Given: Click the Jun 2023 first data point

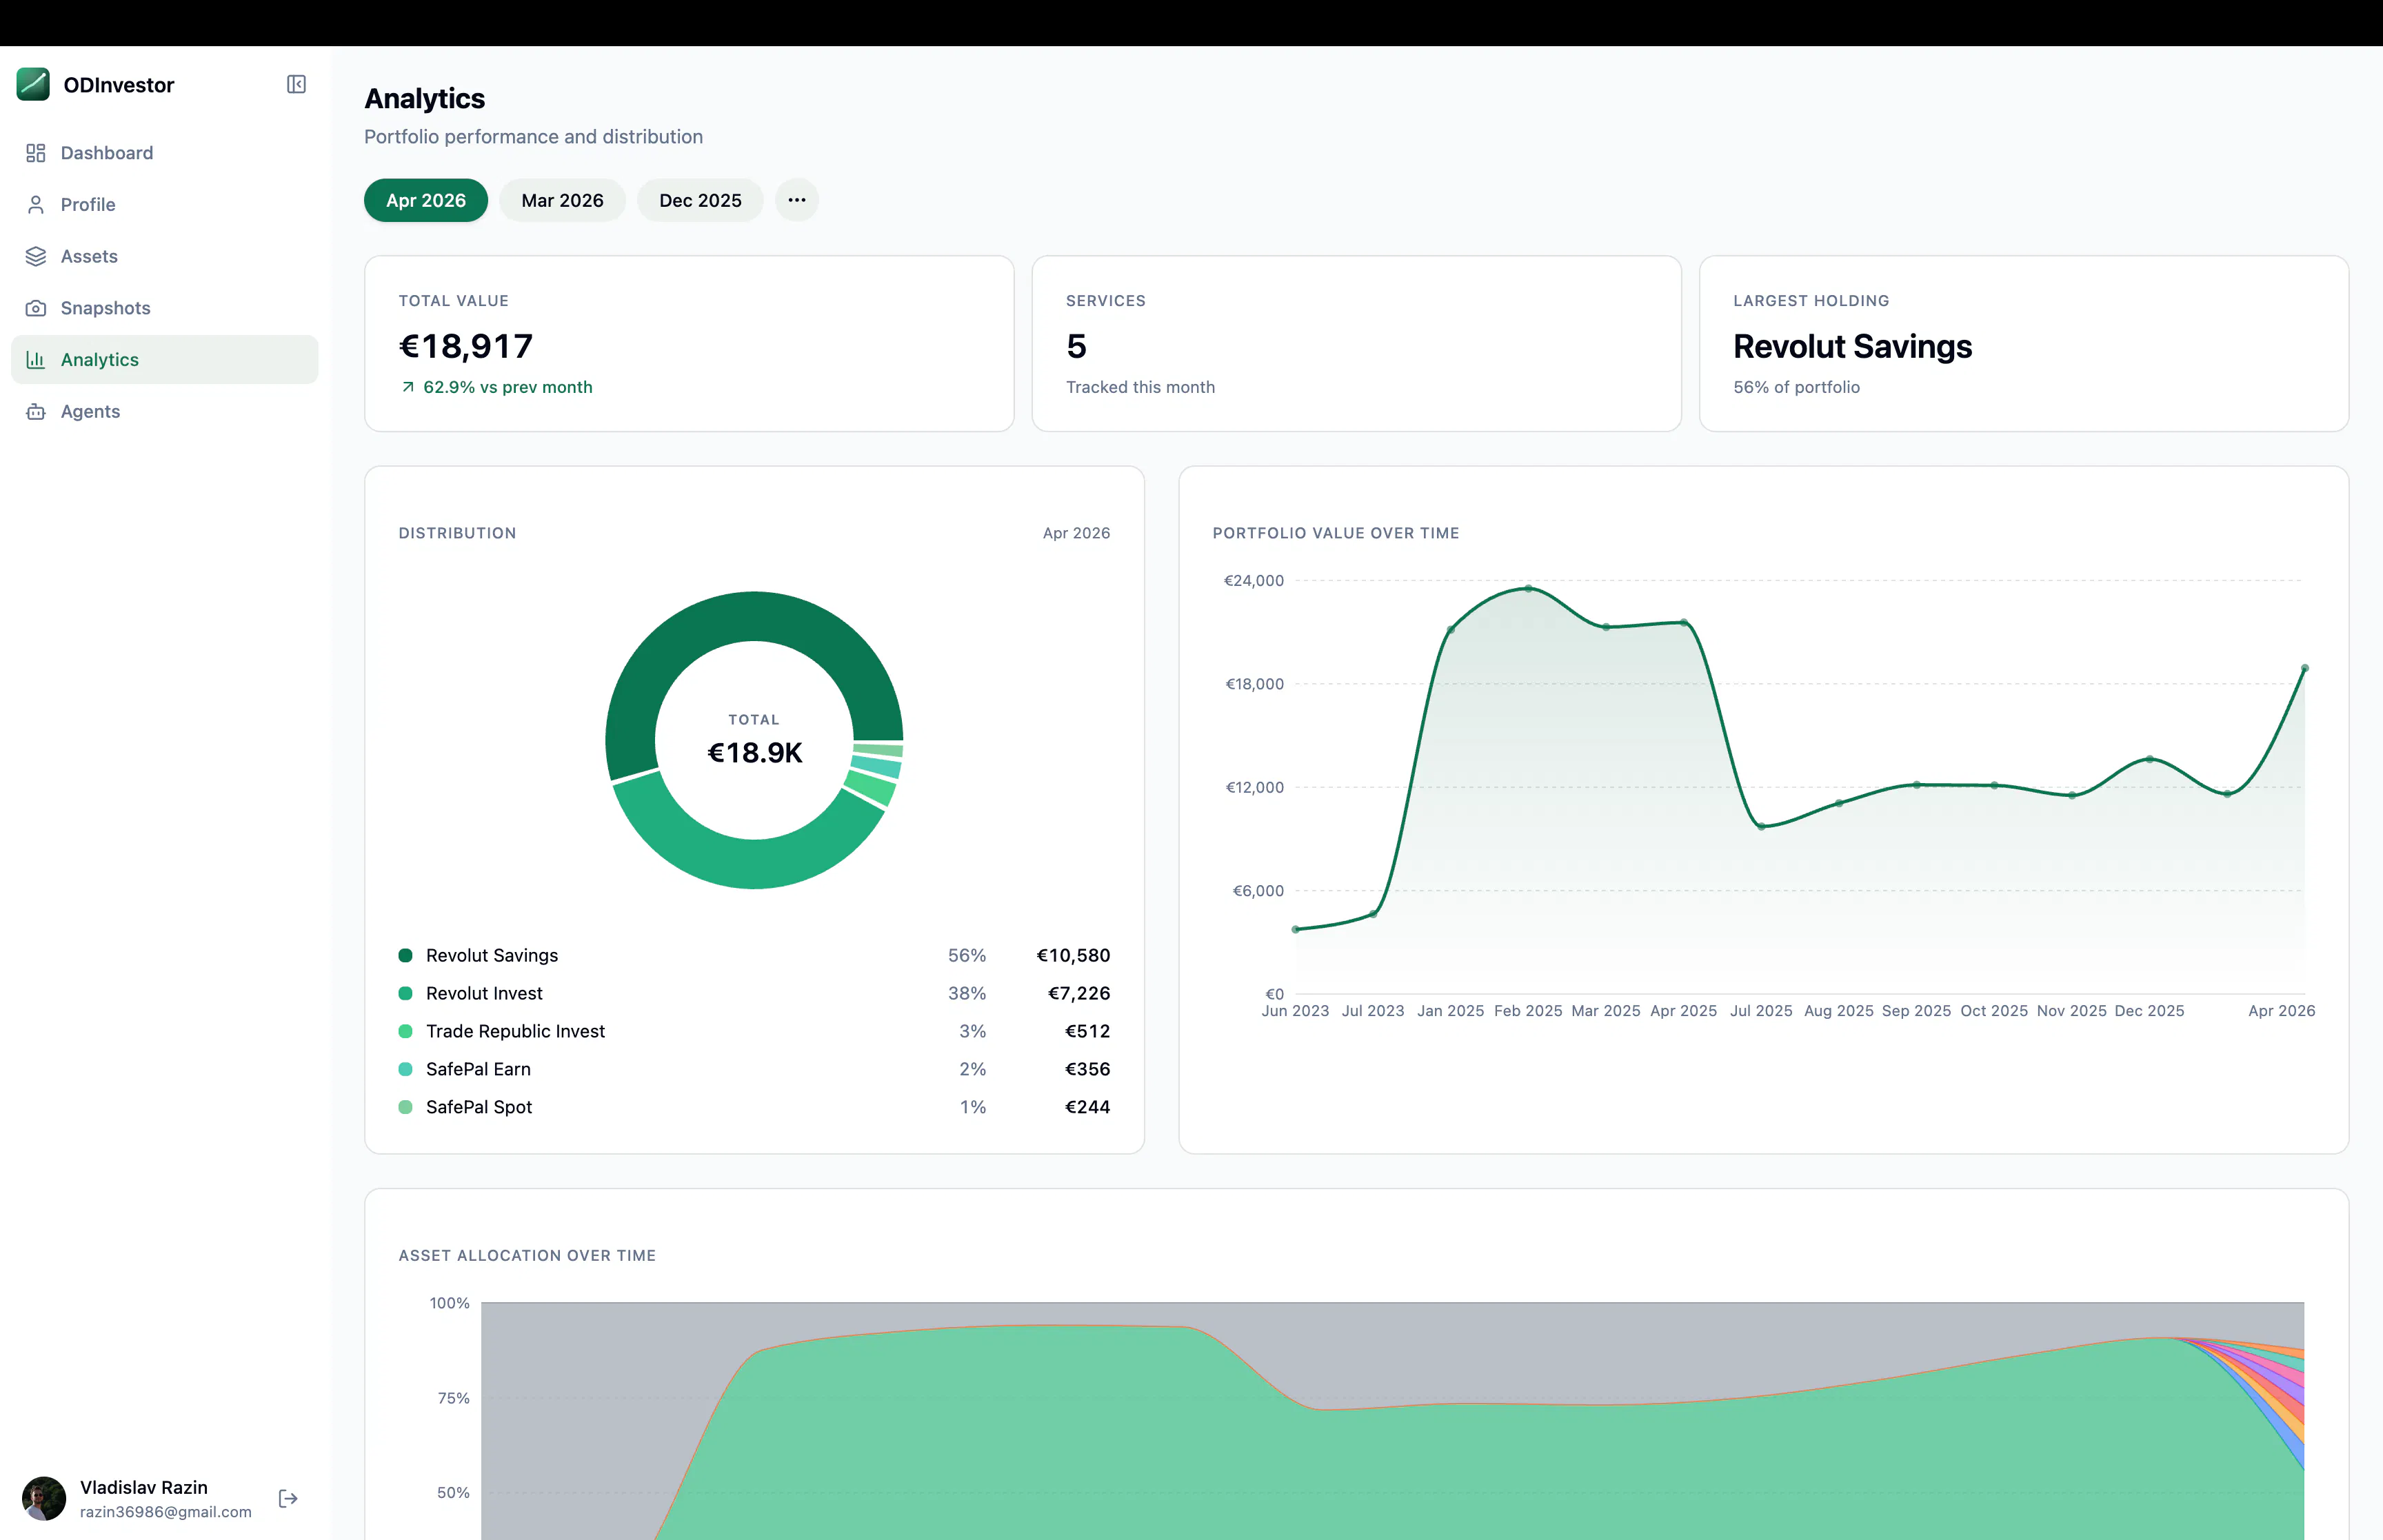Looking at the screenshot, I should [1295, 929].
